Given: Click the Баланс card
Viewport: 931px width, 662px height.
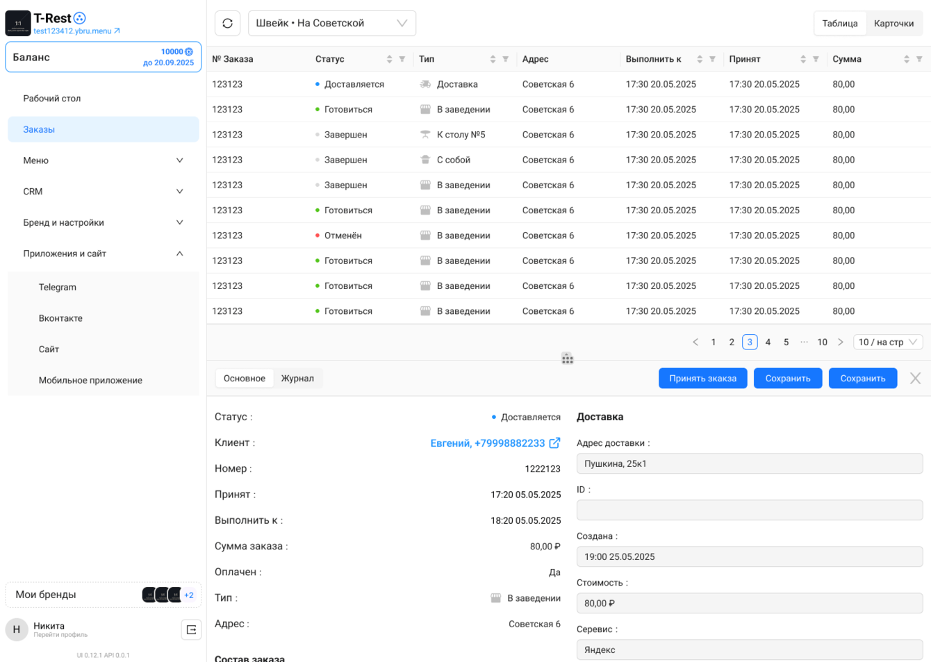Looking at the screenshot, I should 104,57.
